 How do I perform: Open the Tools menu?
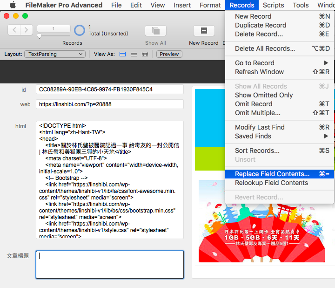(x=301, y=5)
